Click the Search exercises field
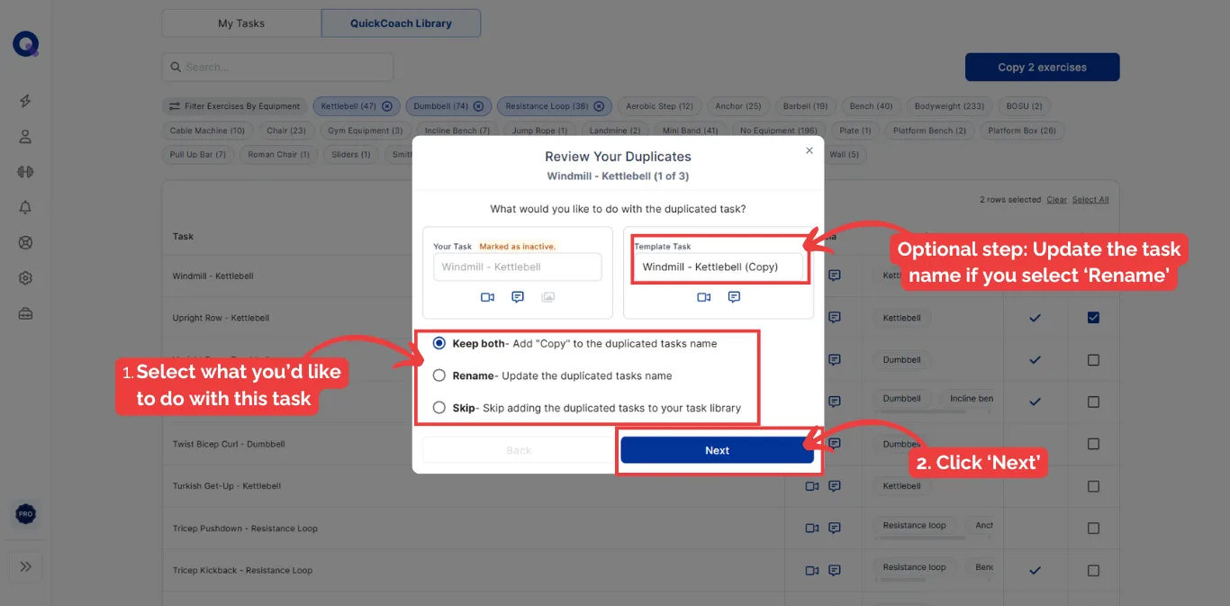Image resolution: width=1230 pixels, height=606 pixels. click(277, 68)
